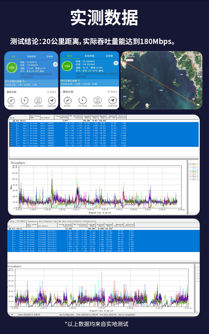Switch to 本地存储 tab in left app
The width and height of the screenshot is (209, 334).
31,57
